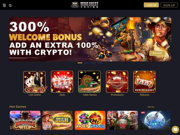This screenshot has height=135, width=180.
Task: Open the SEE ALL hot games link
Action: click(151, 107)
